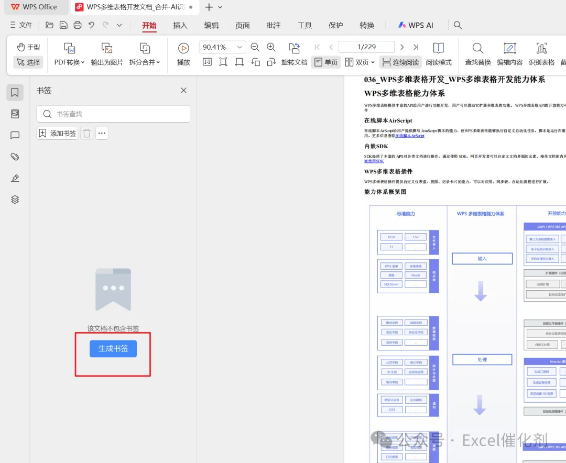The height and width of the screenshot is (463, 566).
Task: Switch to the 手型 hand tool
Action: point(28,47)
